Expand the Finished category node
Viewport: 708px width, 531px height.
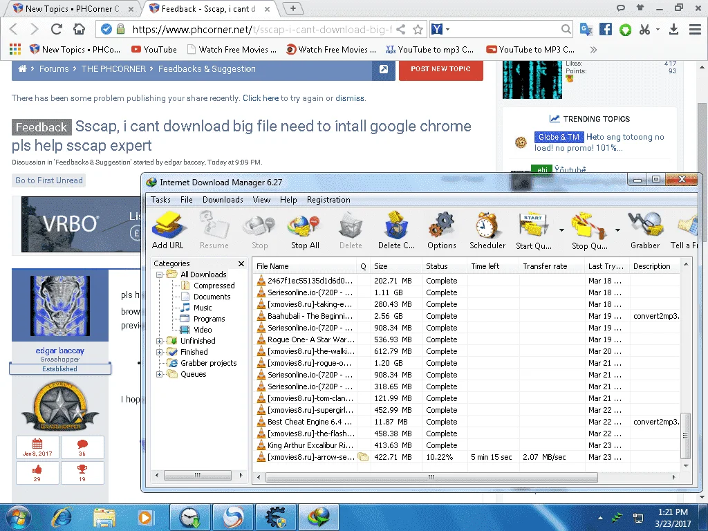click(x=159, y=352)
